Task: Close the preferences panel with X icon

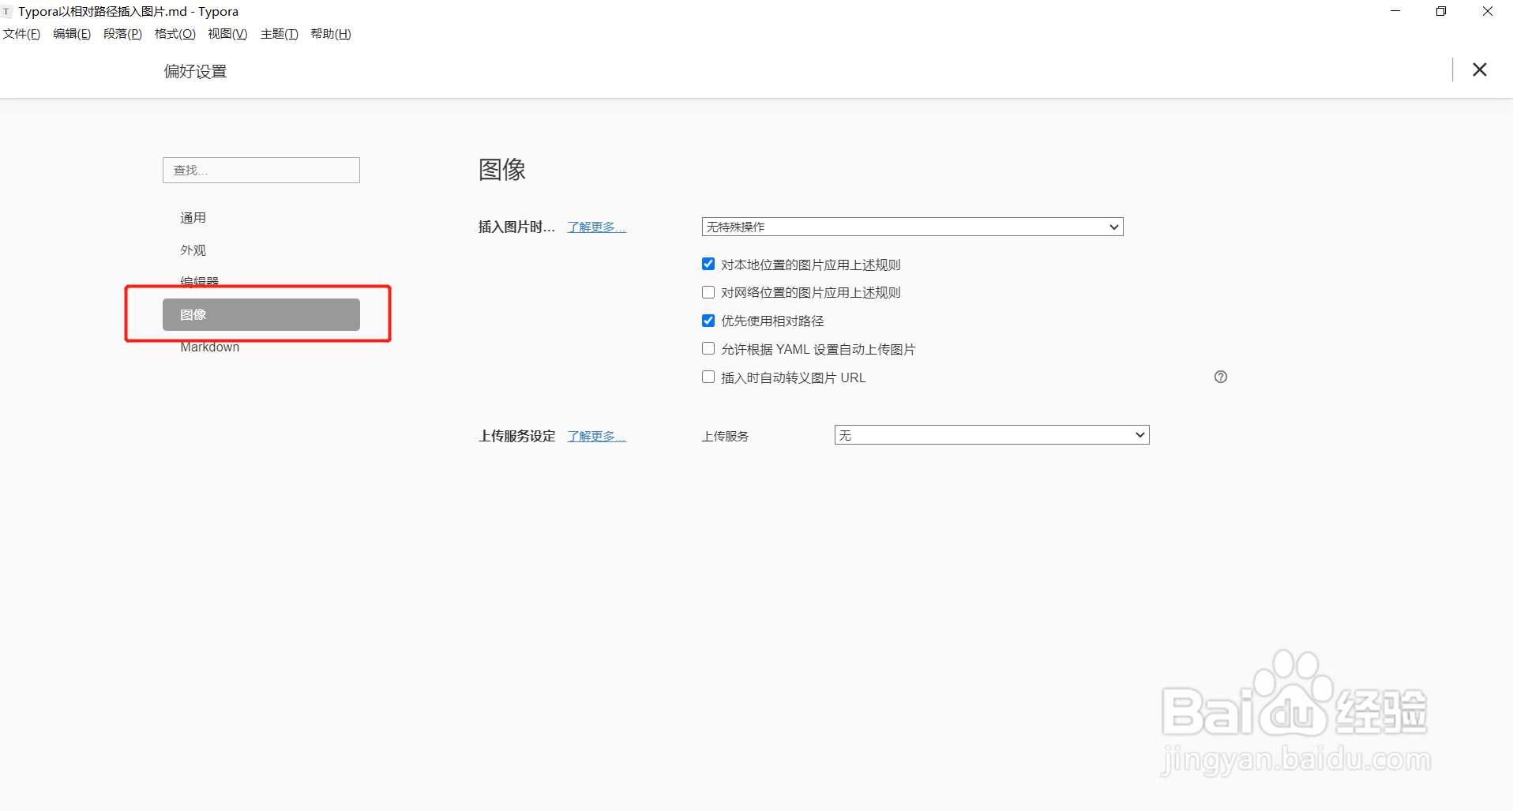Action: coord(1480,69)
